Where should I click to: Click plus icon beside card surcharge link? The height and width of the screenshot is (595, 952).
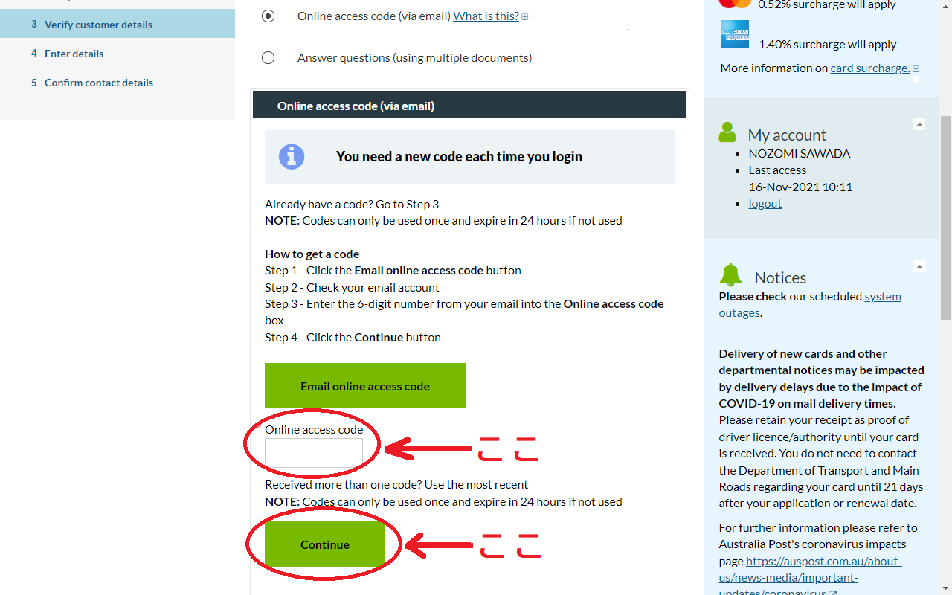[x=916, y=69]
